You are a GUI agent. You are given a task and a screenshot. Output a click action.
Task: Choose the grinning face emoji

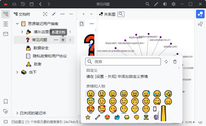(x=91, y=94)
